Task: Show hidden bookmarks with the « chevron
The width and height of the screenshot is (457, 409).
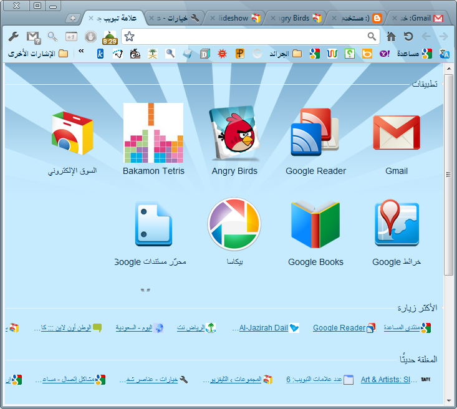Action: pyautogui.click(x=81, y=51)
